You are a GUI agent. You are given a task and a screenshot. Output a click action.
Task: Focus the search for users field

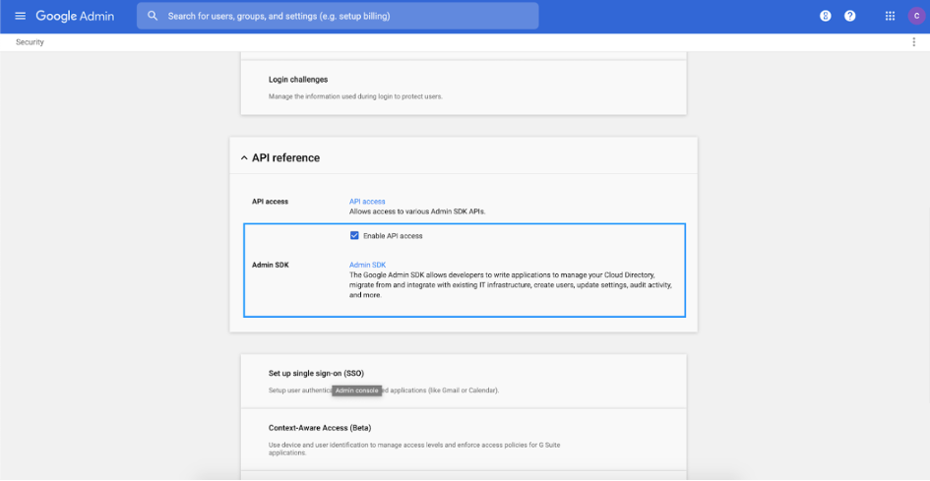pos(338,16)
